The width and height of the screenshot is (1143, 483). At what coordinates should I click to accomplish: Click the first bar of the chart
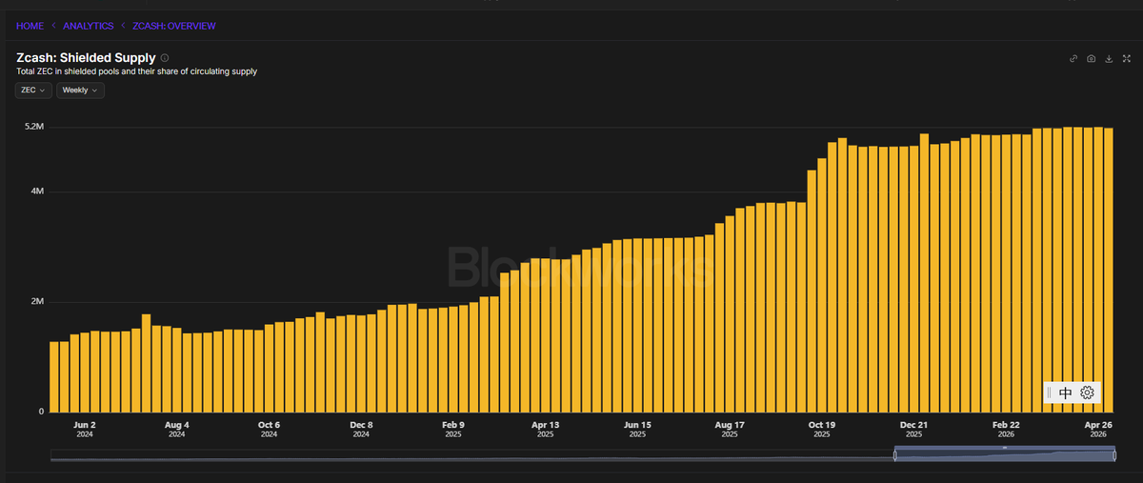(54, 376)
